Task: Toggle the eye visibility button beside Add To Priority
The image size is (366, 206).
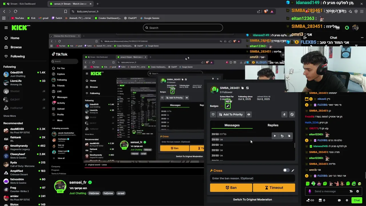Action: 249,114
